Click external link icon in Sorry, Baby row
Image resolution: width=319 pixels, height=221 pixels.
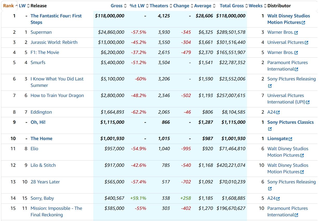(278, 199)
